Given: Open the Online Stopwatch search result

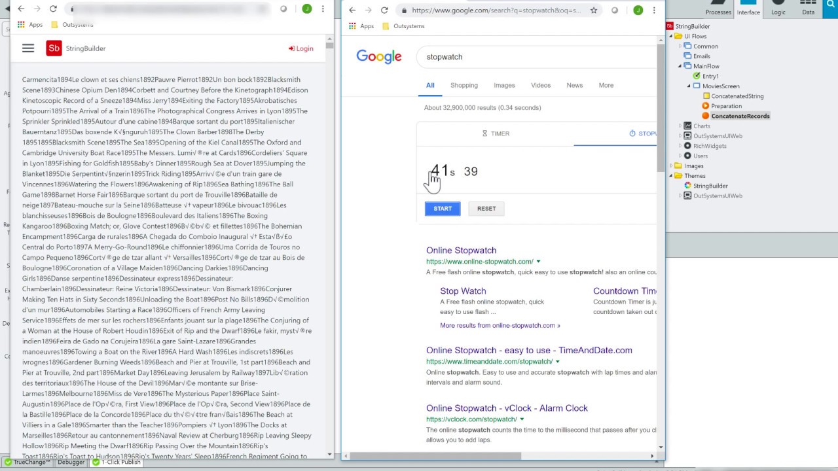Looking at the screenshot, I should (x=462, y=251).
